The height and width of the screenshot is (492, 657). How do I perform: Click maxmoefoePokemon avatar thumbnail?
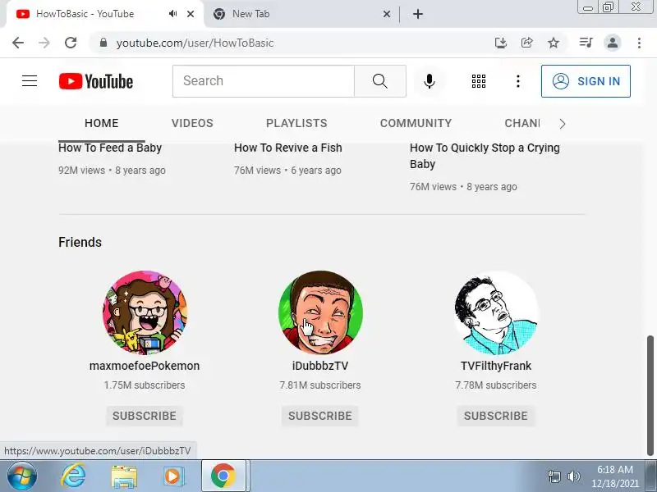coord(145,312)
